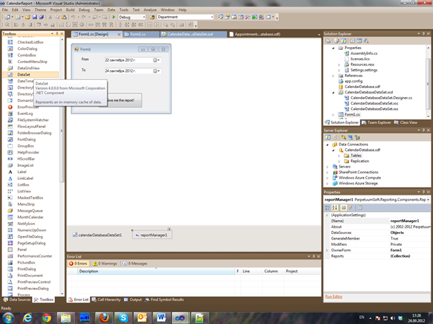
Task: Click the Undo toolbar icon
Action: pyautogui.click(x=73, y=17)
